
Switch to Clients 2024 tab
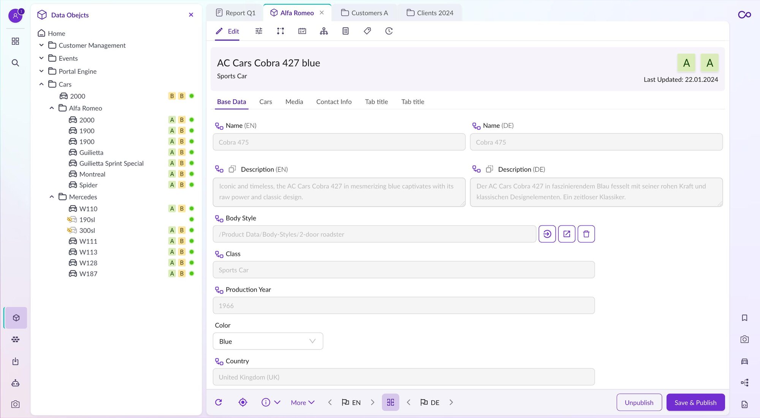430,13
